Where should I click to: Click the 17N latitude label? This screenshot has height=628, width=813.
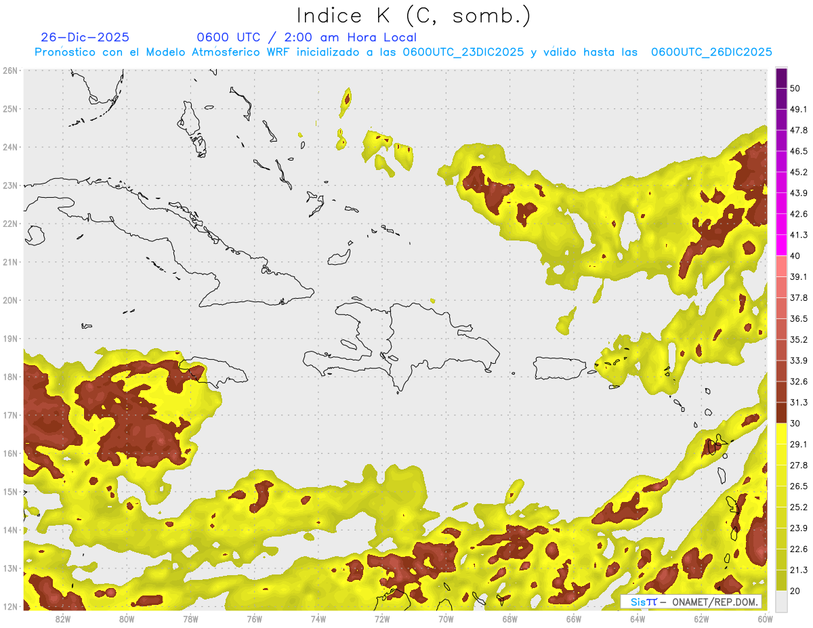[x=10, y=415]
